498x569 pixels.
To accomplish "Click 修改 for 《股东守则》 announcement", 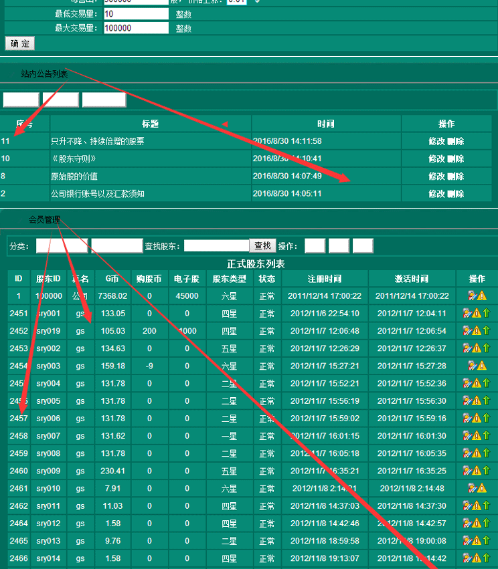I will [436, 158].
